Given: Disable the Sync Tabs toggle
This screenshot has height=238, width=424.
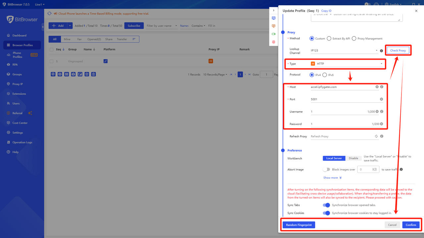Looking at the screenshot, I should point(326,205).
